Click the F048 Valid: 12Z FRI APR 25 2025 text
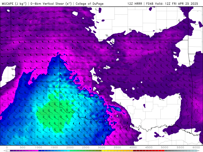Screen dimensions: 203x152 pyautogui.click(x=172, y=4)
